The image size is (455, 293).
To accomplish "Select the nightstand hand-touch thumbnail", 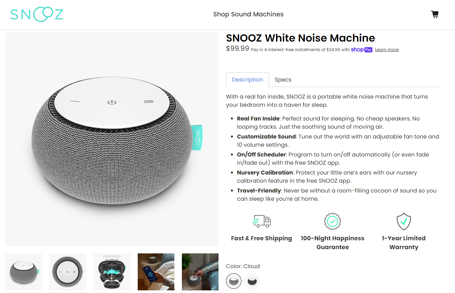I will click(200, 272).
